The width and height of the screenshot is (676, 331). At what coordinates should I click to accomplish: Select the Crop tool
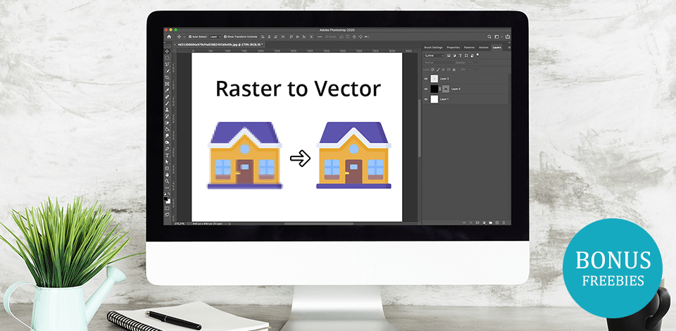click(168, 77)
